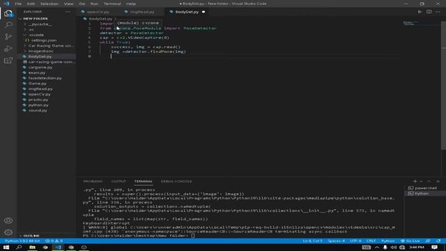Switch to the OUTPUT panel tab
The image size is (446, 251).
coord(118,181)
